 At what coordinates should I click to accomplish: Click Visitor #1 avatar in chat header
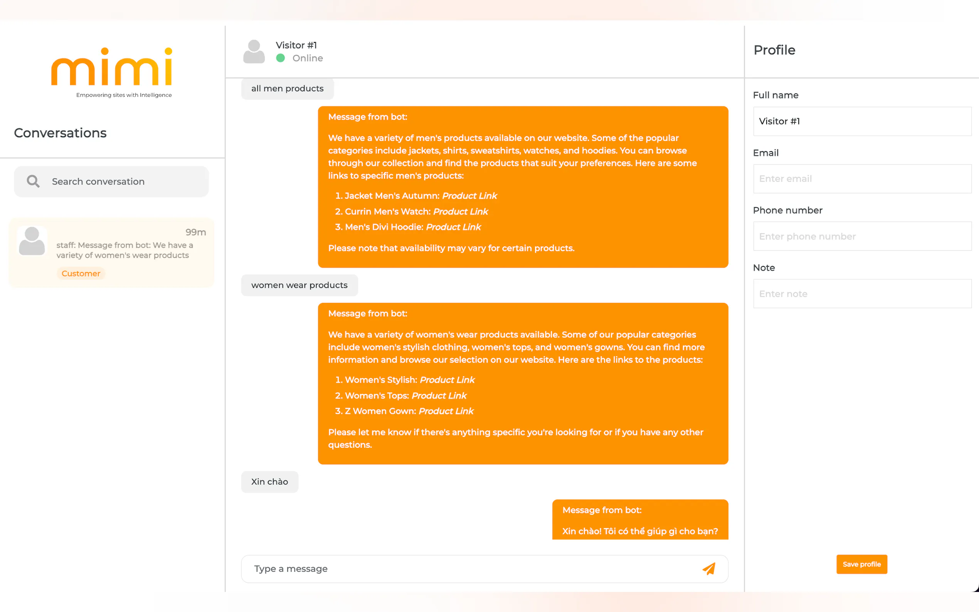point(254,51)
